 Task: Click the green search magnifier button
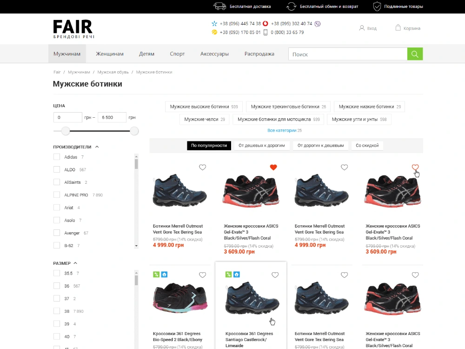pos(415,54)
